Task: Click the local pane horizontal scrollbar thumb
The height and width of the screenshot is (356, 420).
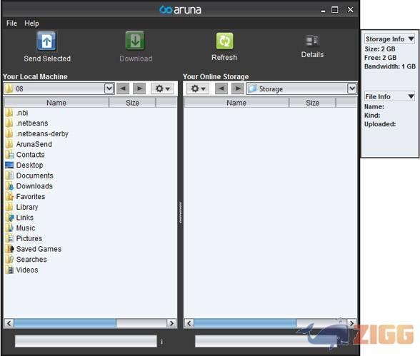Action: tap(65, 323)
